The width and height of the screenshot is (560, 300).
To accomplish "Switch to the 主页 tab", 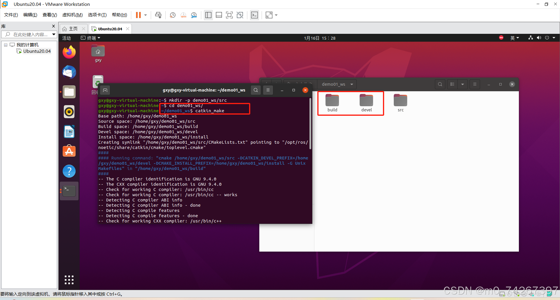I will (x=73, y=29).
